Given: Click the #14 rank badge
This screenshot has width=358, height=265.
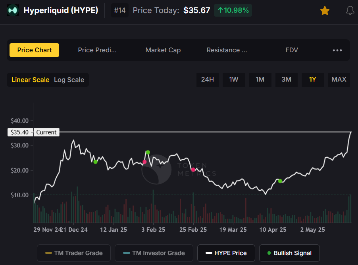Looking at the screenshot, I should tap(119, 10).
